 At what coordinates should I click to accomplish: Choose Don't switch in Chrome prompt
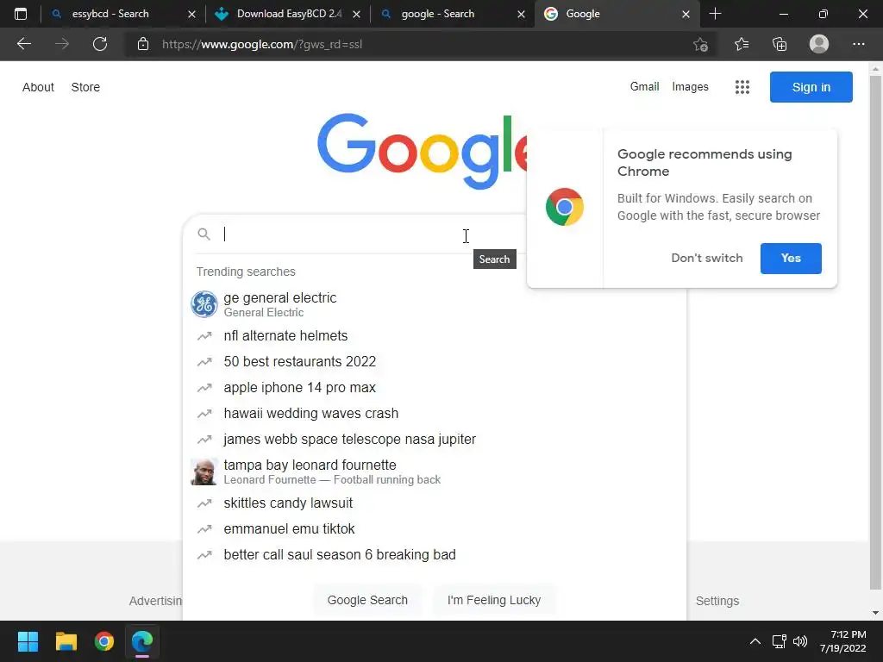[x=707, y=259]
